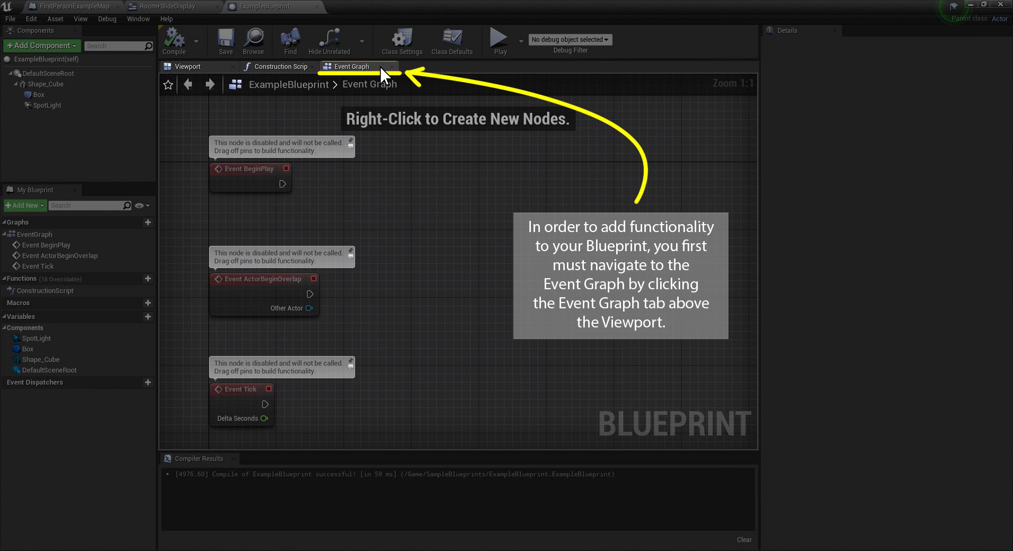Screen dimensions: 1013x551
Task: Toggle Hide Unrelated nodes
Action: click(x=329, y=41)
